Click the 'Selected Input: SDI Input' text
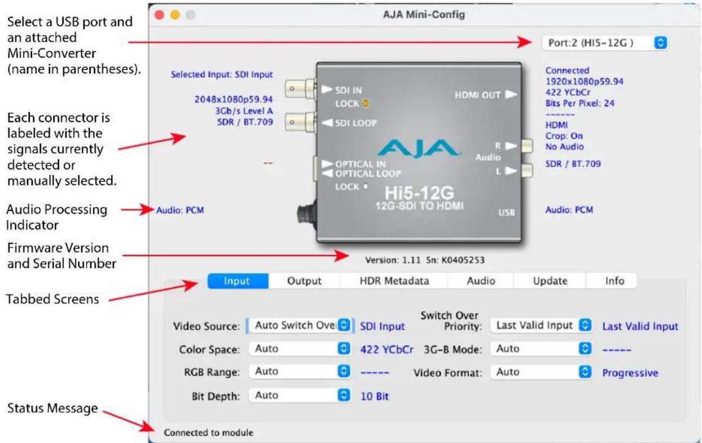This screenshot has width=702, height=443. [222, 74]
